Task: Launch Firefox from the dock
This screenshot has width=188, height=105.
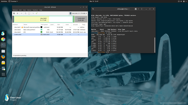Action: (x=3, y=57)
